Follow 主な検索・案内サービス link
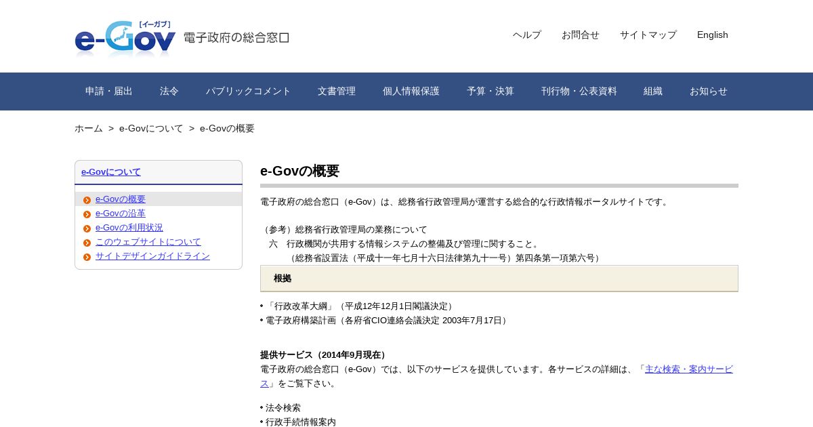The width and height of the screenshot is (813, 427). [x=688, y=369]
